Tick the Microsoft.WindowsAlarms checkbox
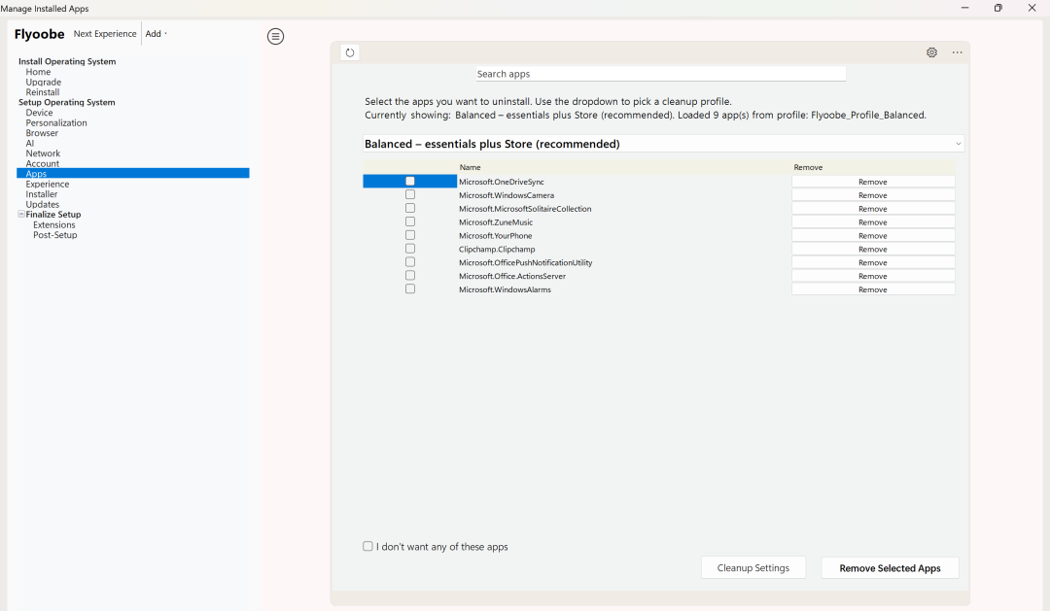 410,289
